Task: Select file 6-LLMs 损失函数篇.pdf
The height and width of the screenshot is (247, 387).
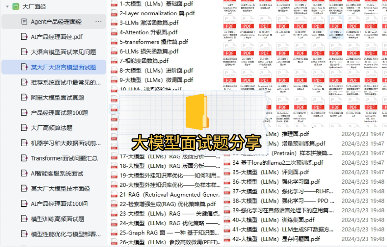Action: click(x=149, y=51)
